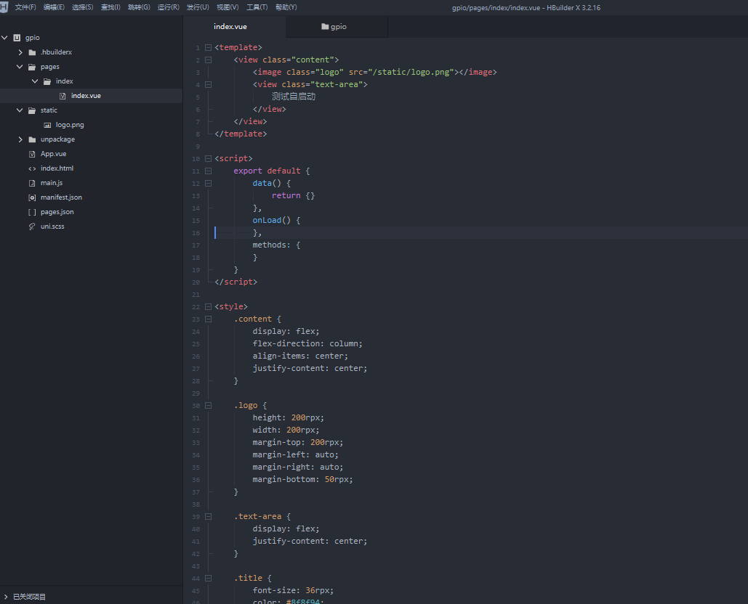Open index.vue in the project tree
Screen dimensions: 748x604
point(86,96)
